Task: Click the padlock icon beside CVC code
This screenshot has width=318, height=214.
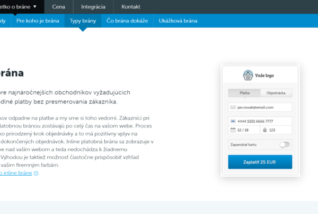Action: [x=264, y=130]
